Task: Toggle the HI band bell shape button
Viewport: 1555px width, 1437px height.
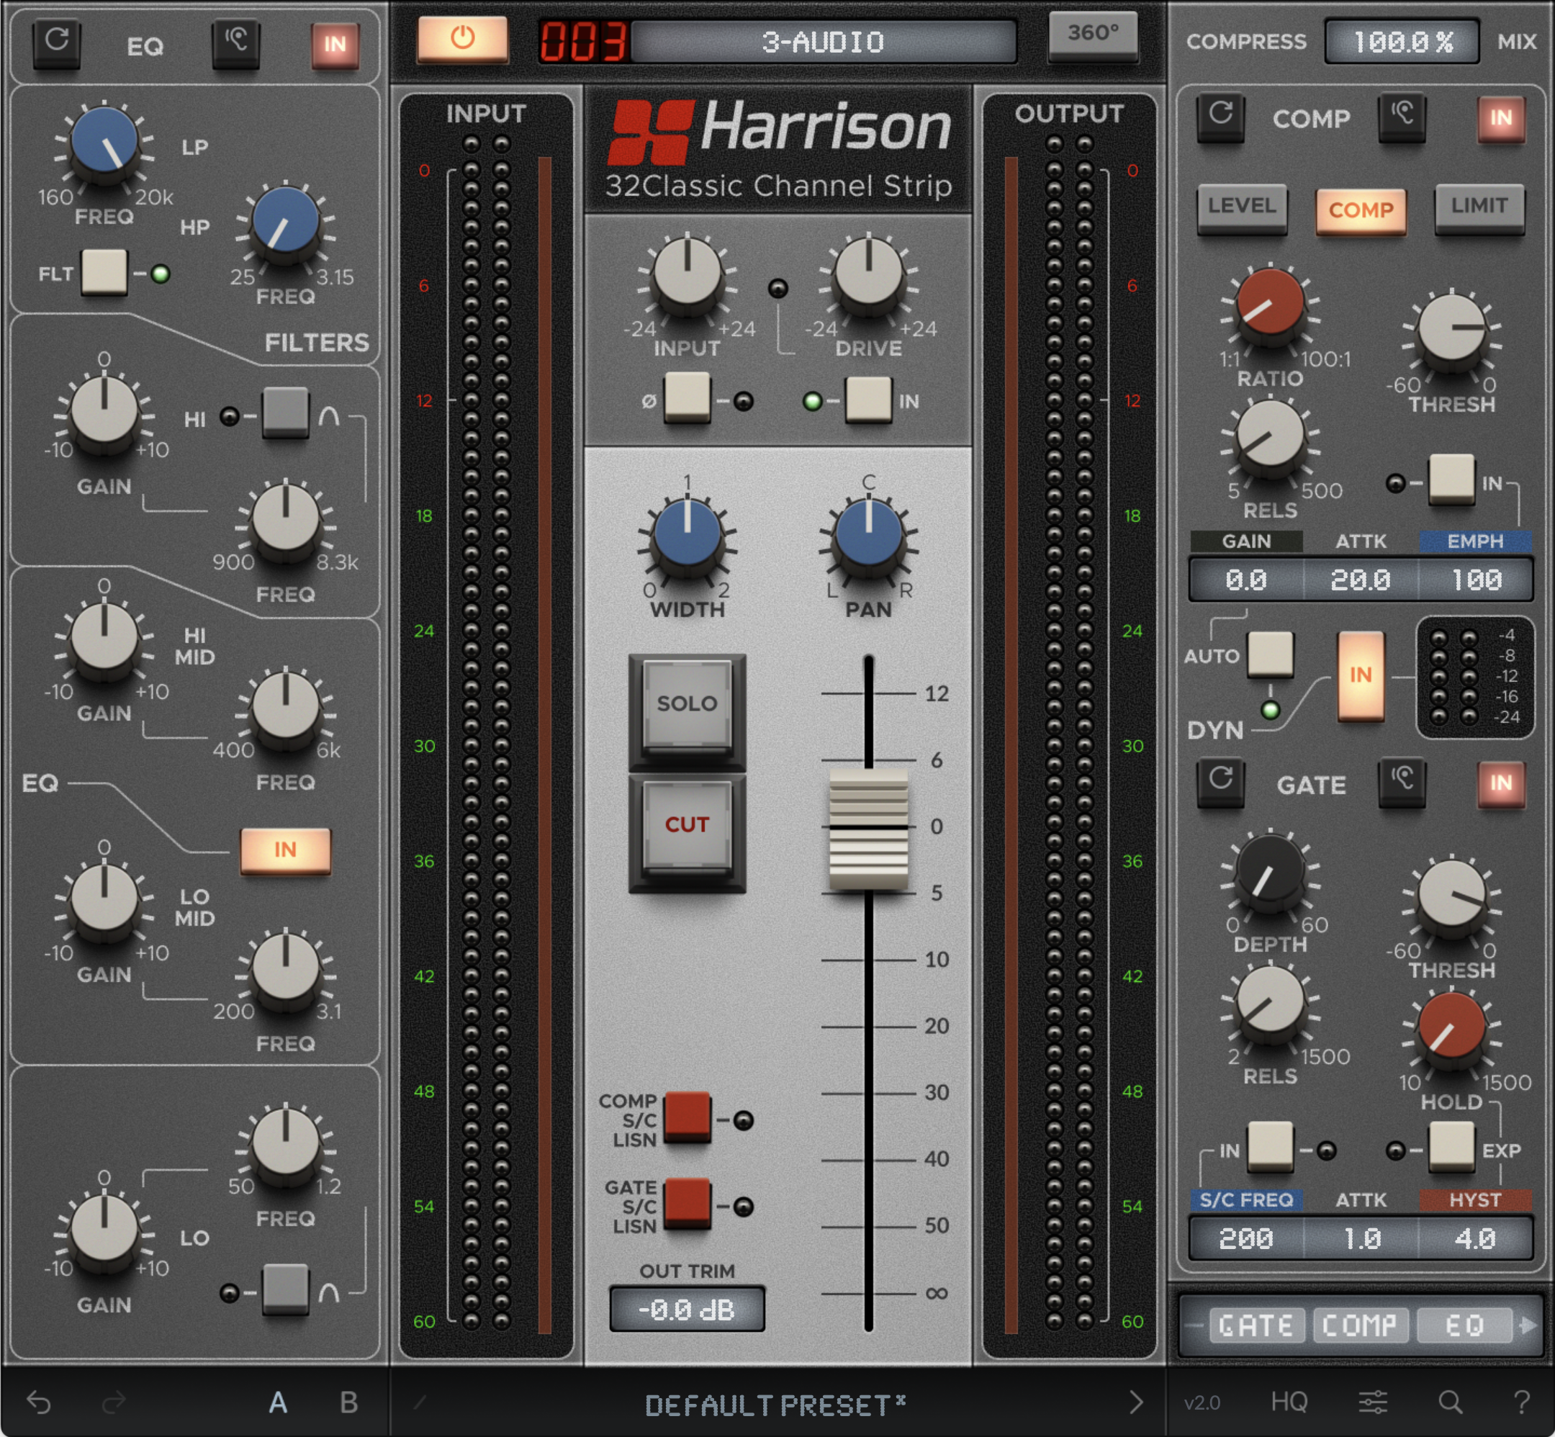Action: pos(284,414)
